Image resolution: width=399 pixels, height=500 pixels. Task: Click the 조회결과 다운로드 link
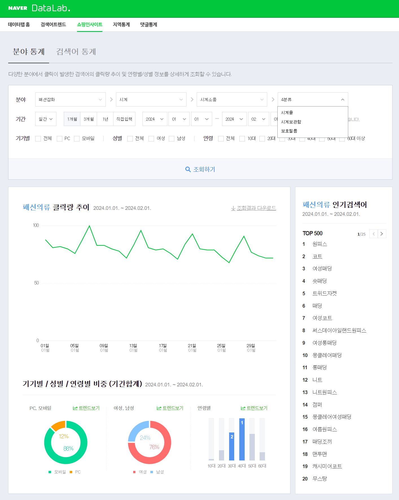tap(256, 208)
